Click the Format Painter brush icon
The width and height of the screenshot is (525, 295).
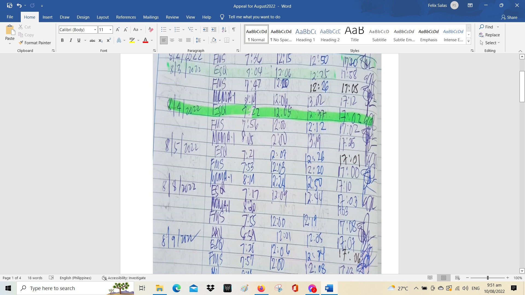click(21, 43)
